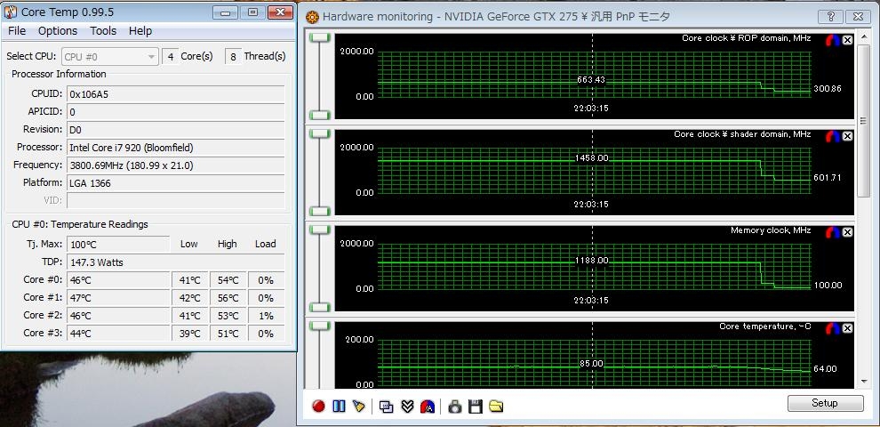This screenshot has width=880, height=427.
Task: Click Core #0 temperature value 46°C
Action: tap(118, 280)
